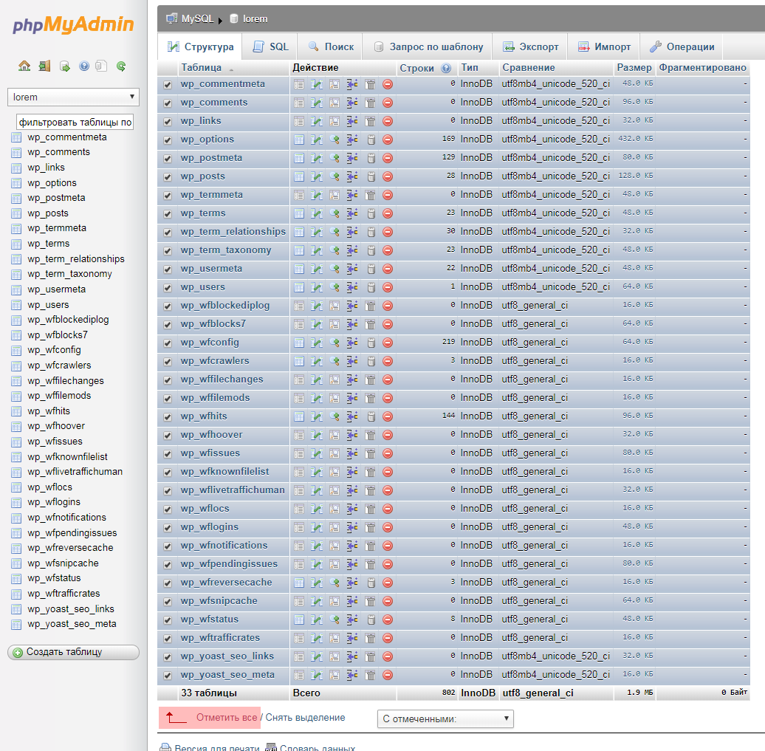Open the 'С отмеченными:' dropdown
This screenshot has height=751, width=765.
coord(445,719)
